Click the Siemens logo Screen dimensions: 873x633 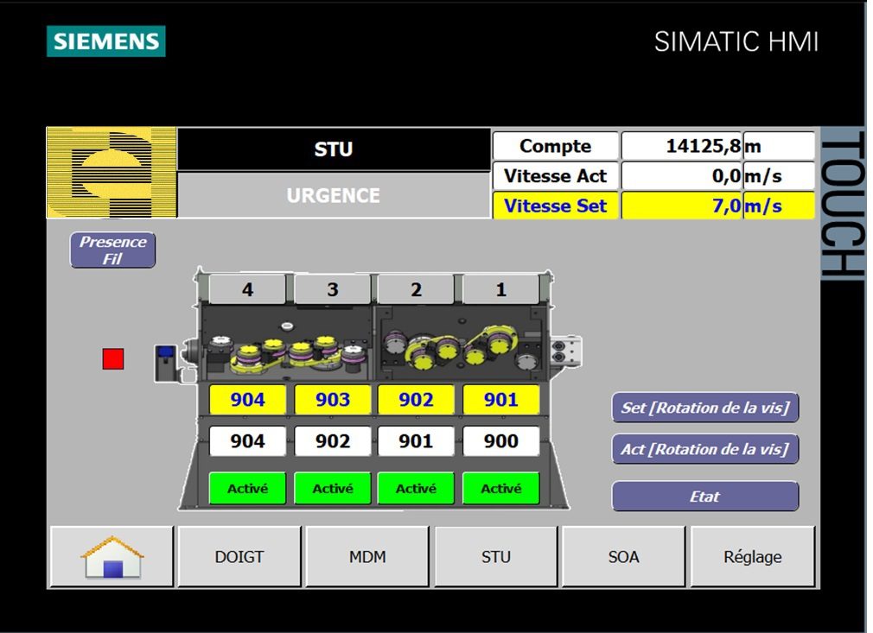(x=105, y=41)
